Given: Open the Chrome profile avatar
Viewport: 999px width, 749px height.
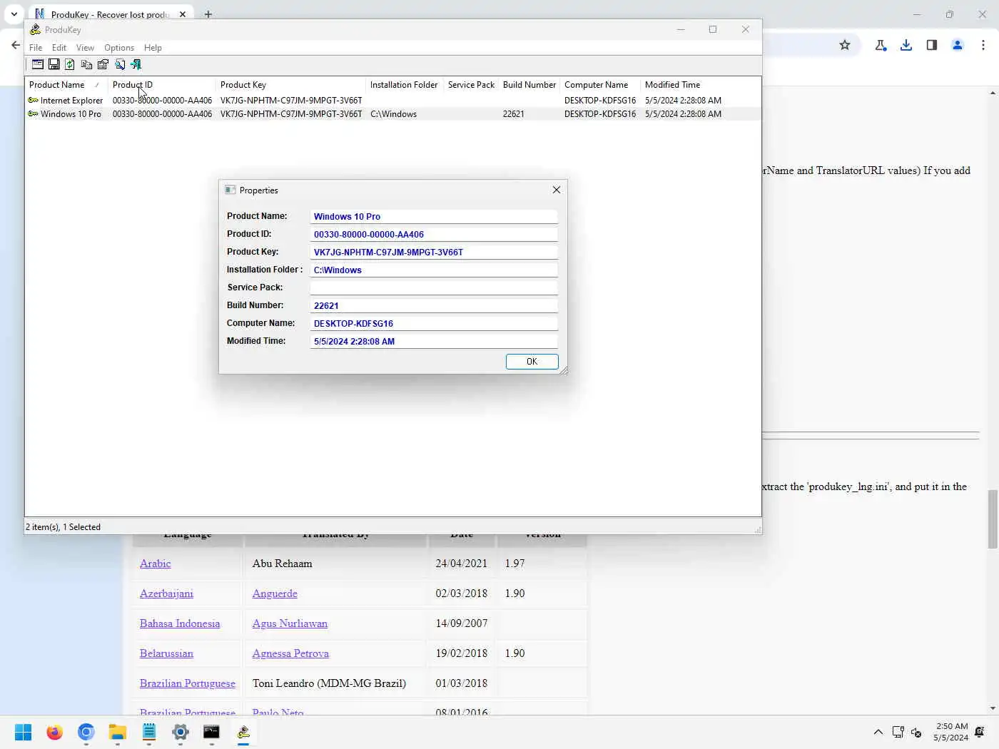Looking at the screenshot, I should (x=958, y=45).
